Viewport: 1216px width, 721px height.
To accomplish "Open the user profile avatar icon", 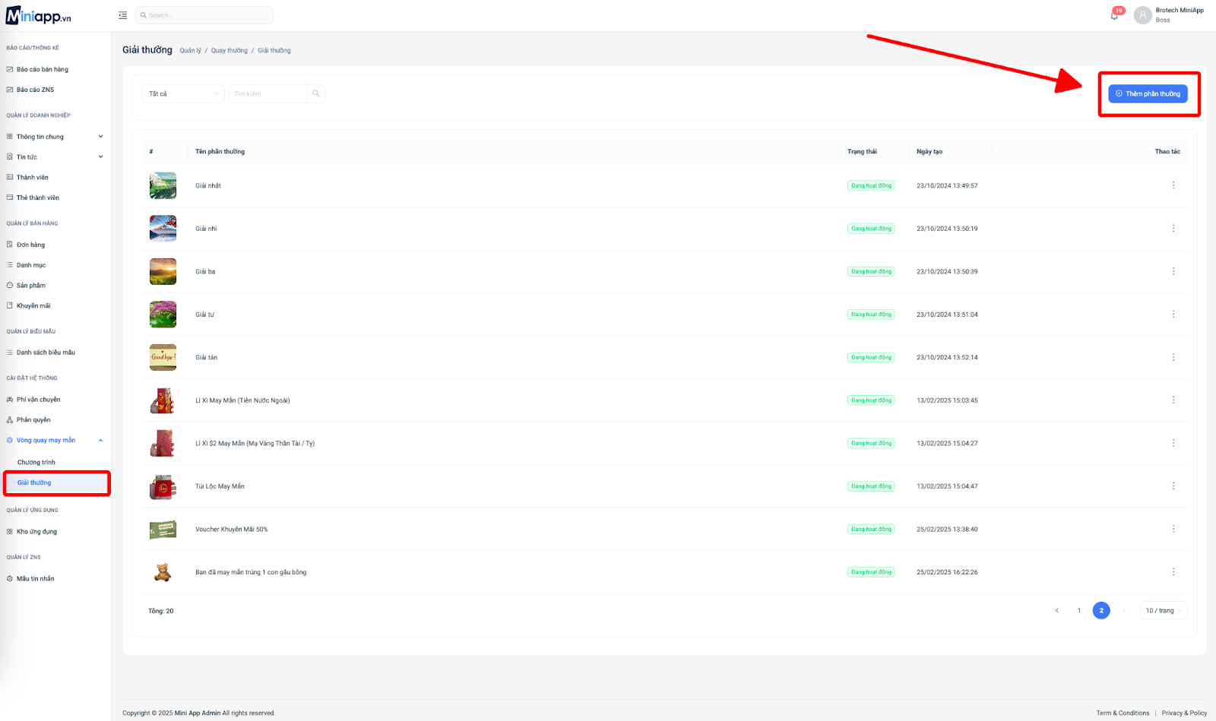I will pos(1142,15).
